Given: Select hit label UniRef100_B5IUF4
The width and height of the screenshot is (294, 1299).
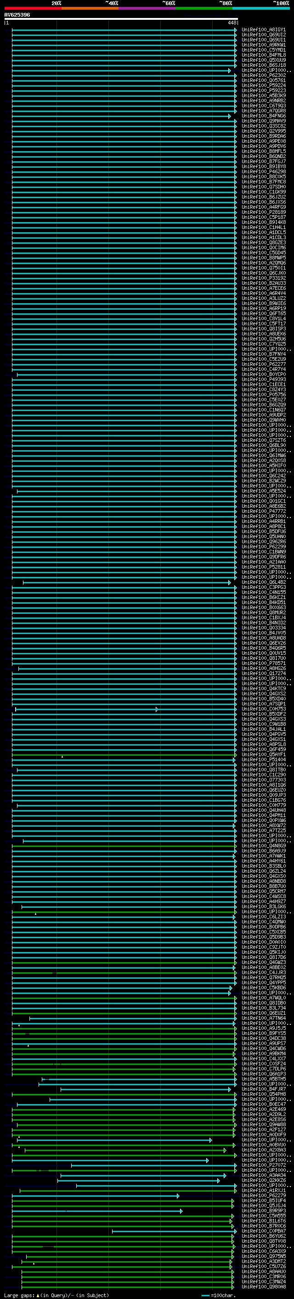Looking at the screenshot, I should pos(263,1201).
